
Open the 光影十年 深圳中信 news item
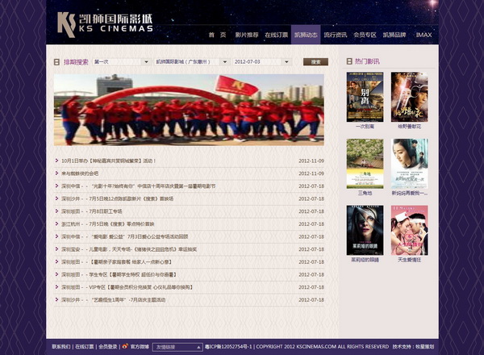(x=139, y=186)
